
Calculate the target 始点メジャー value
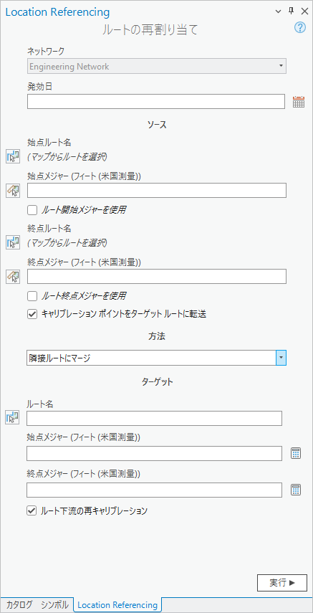coord(296,454)
